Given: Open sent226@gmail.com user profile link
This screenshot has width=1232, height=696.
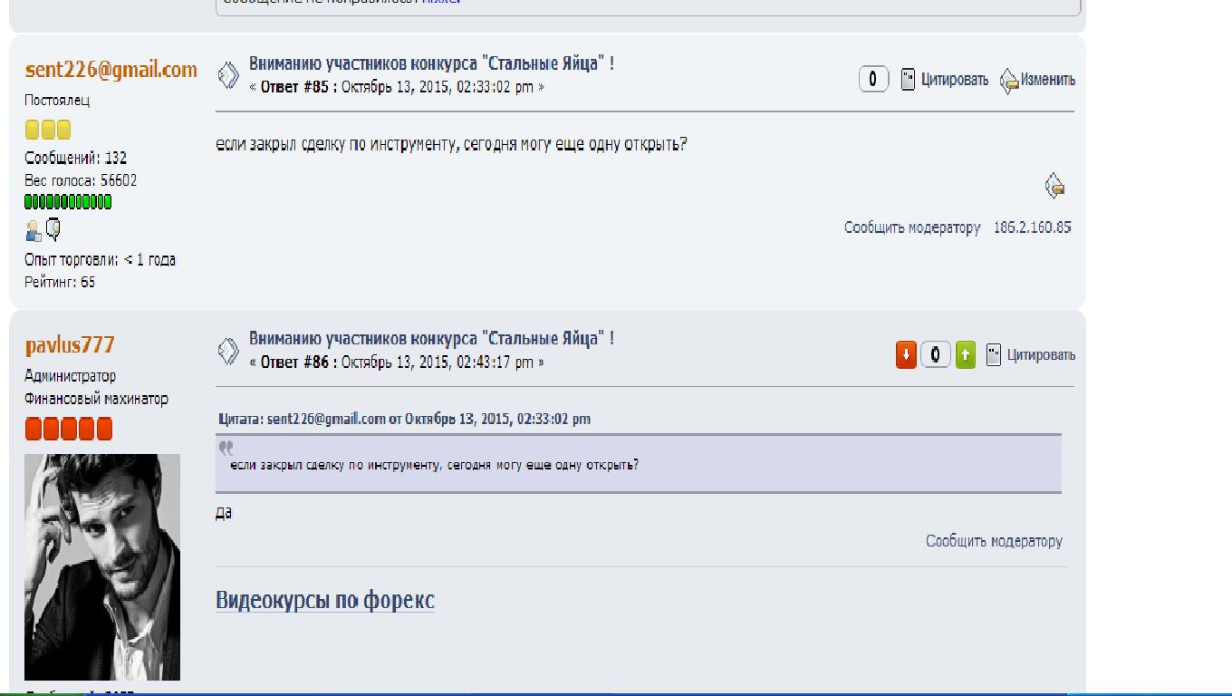Looking at the screenshot, I should tap(111, 70).
